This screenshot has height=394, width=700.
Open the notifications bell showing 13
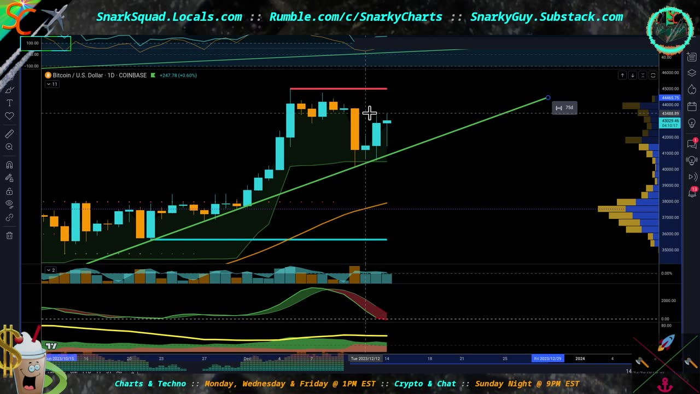coord(692,192)
